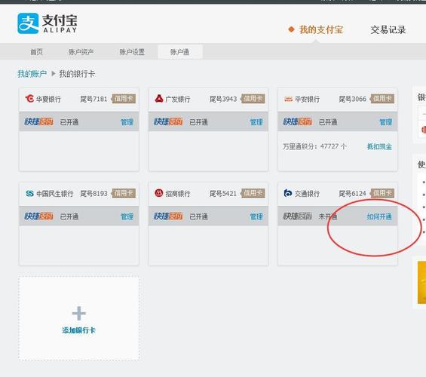Click the 平安银行 bank logo icon
Image resolution: width=426 pixels, height=377 pixels.
pos(288,99)
